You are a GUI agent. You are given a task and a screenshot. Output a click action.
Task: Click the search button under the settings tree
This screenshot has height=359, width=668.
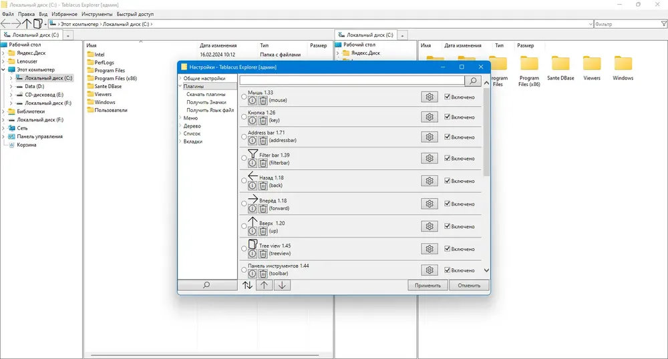click(206, 285)
